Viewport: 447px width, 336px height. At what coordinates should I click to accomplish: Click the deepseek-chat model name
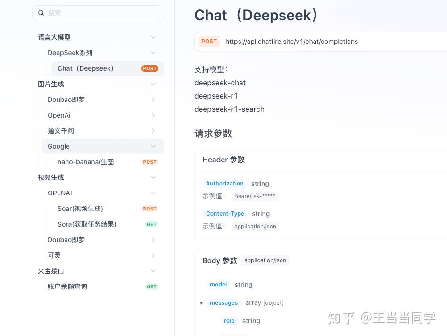pos(220,83)
